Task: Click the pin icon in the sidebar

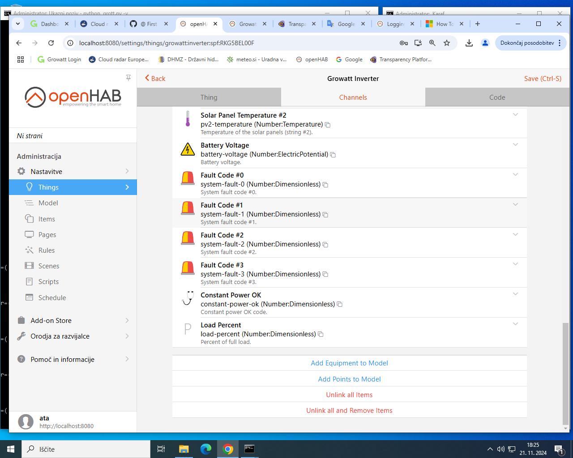Action: [128, 78]
